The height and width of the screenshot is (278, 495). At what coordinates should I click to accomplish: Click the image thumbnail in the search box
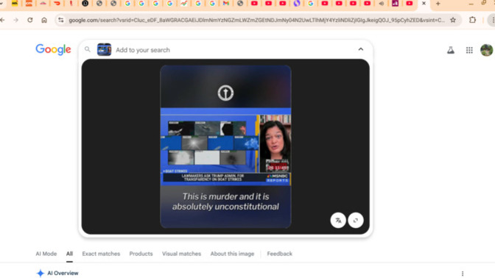coord(104,49)
